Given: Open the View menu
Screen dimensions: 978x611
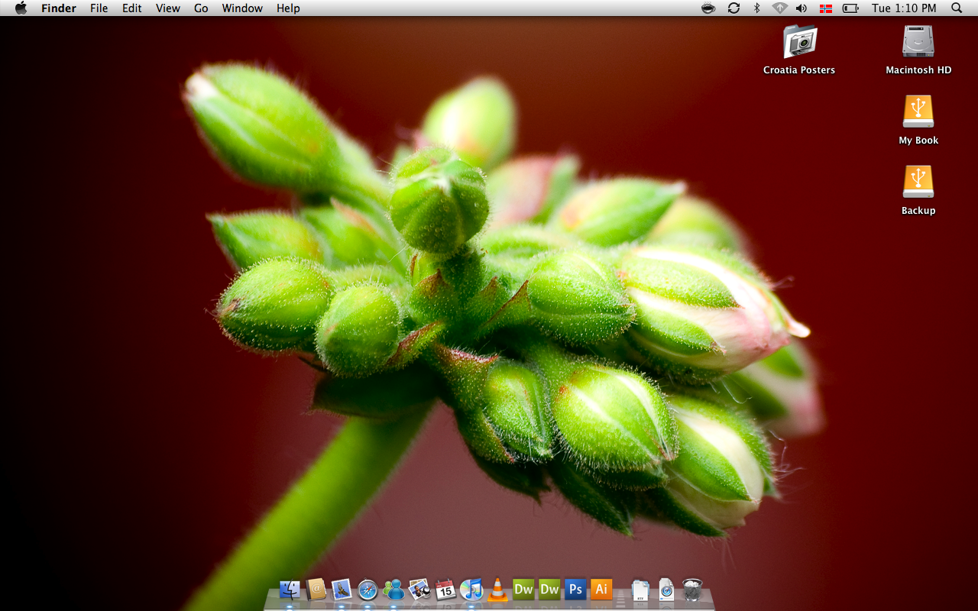Looking at the screenshot, I should 168,8.
